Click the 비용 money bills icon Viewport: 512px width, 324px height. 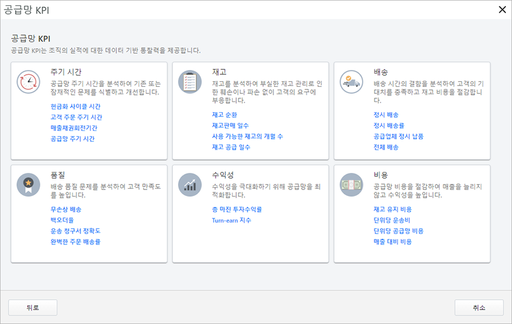pos(351,184)
